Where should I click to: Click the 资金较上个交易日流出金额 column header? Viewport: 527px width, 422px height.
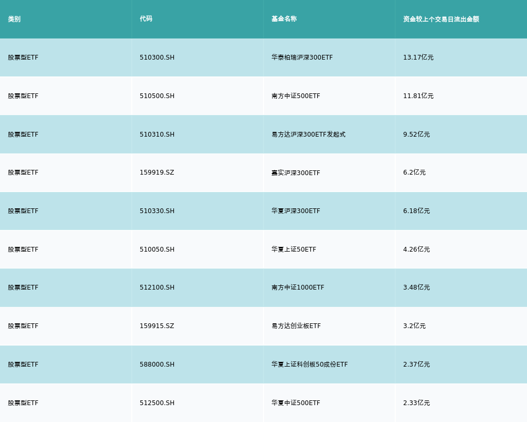pyautogui.click(x=441, y=19)
